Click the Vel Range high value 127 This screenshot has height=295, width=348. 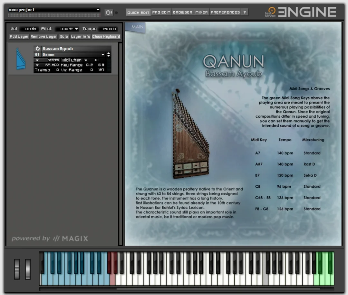(x=101, y=70)
